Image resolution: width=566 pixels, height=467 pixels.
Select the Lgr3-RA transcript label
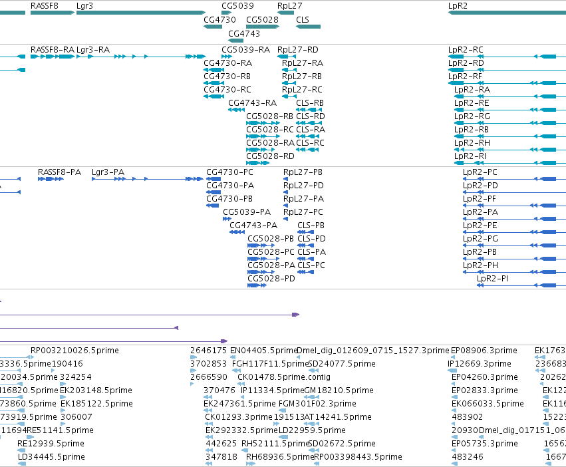click(93, 49)
